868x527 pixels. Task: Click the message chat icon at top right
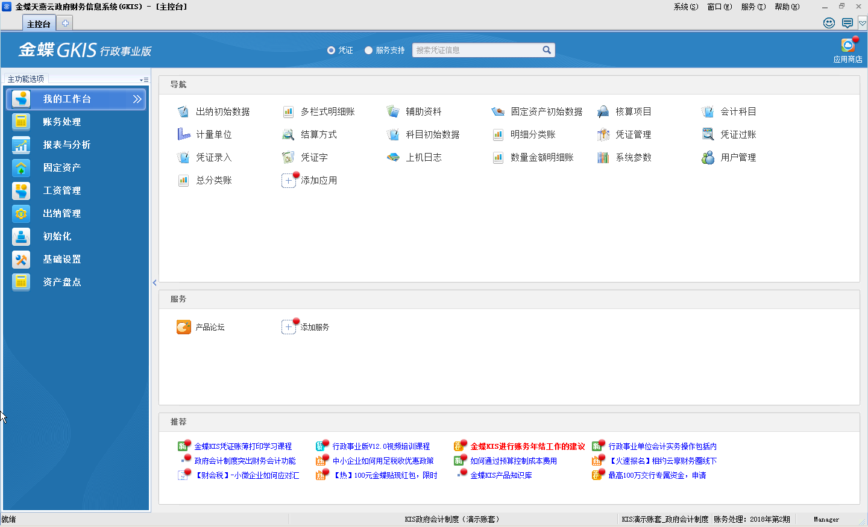click(x=848, y=23)
